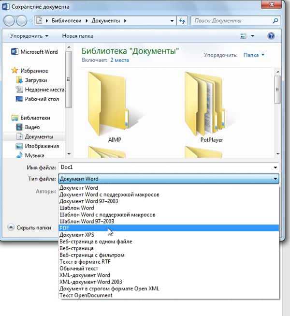Close the Сохранение документа dialog
The image size is (290, 316).
[271, 4]
